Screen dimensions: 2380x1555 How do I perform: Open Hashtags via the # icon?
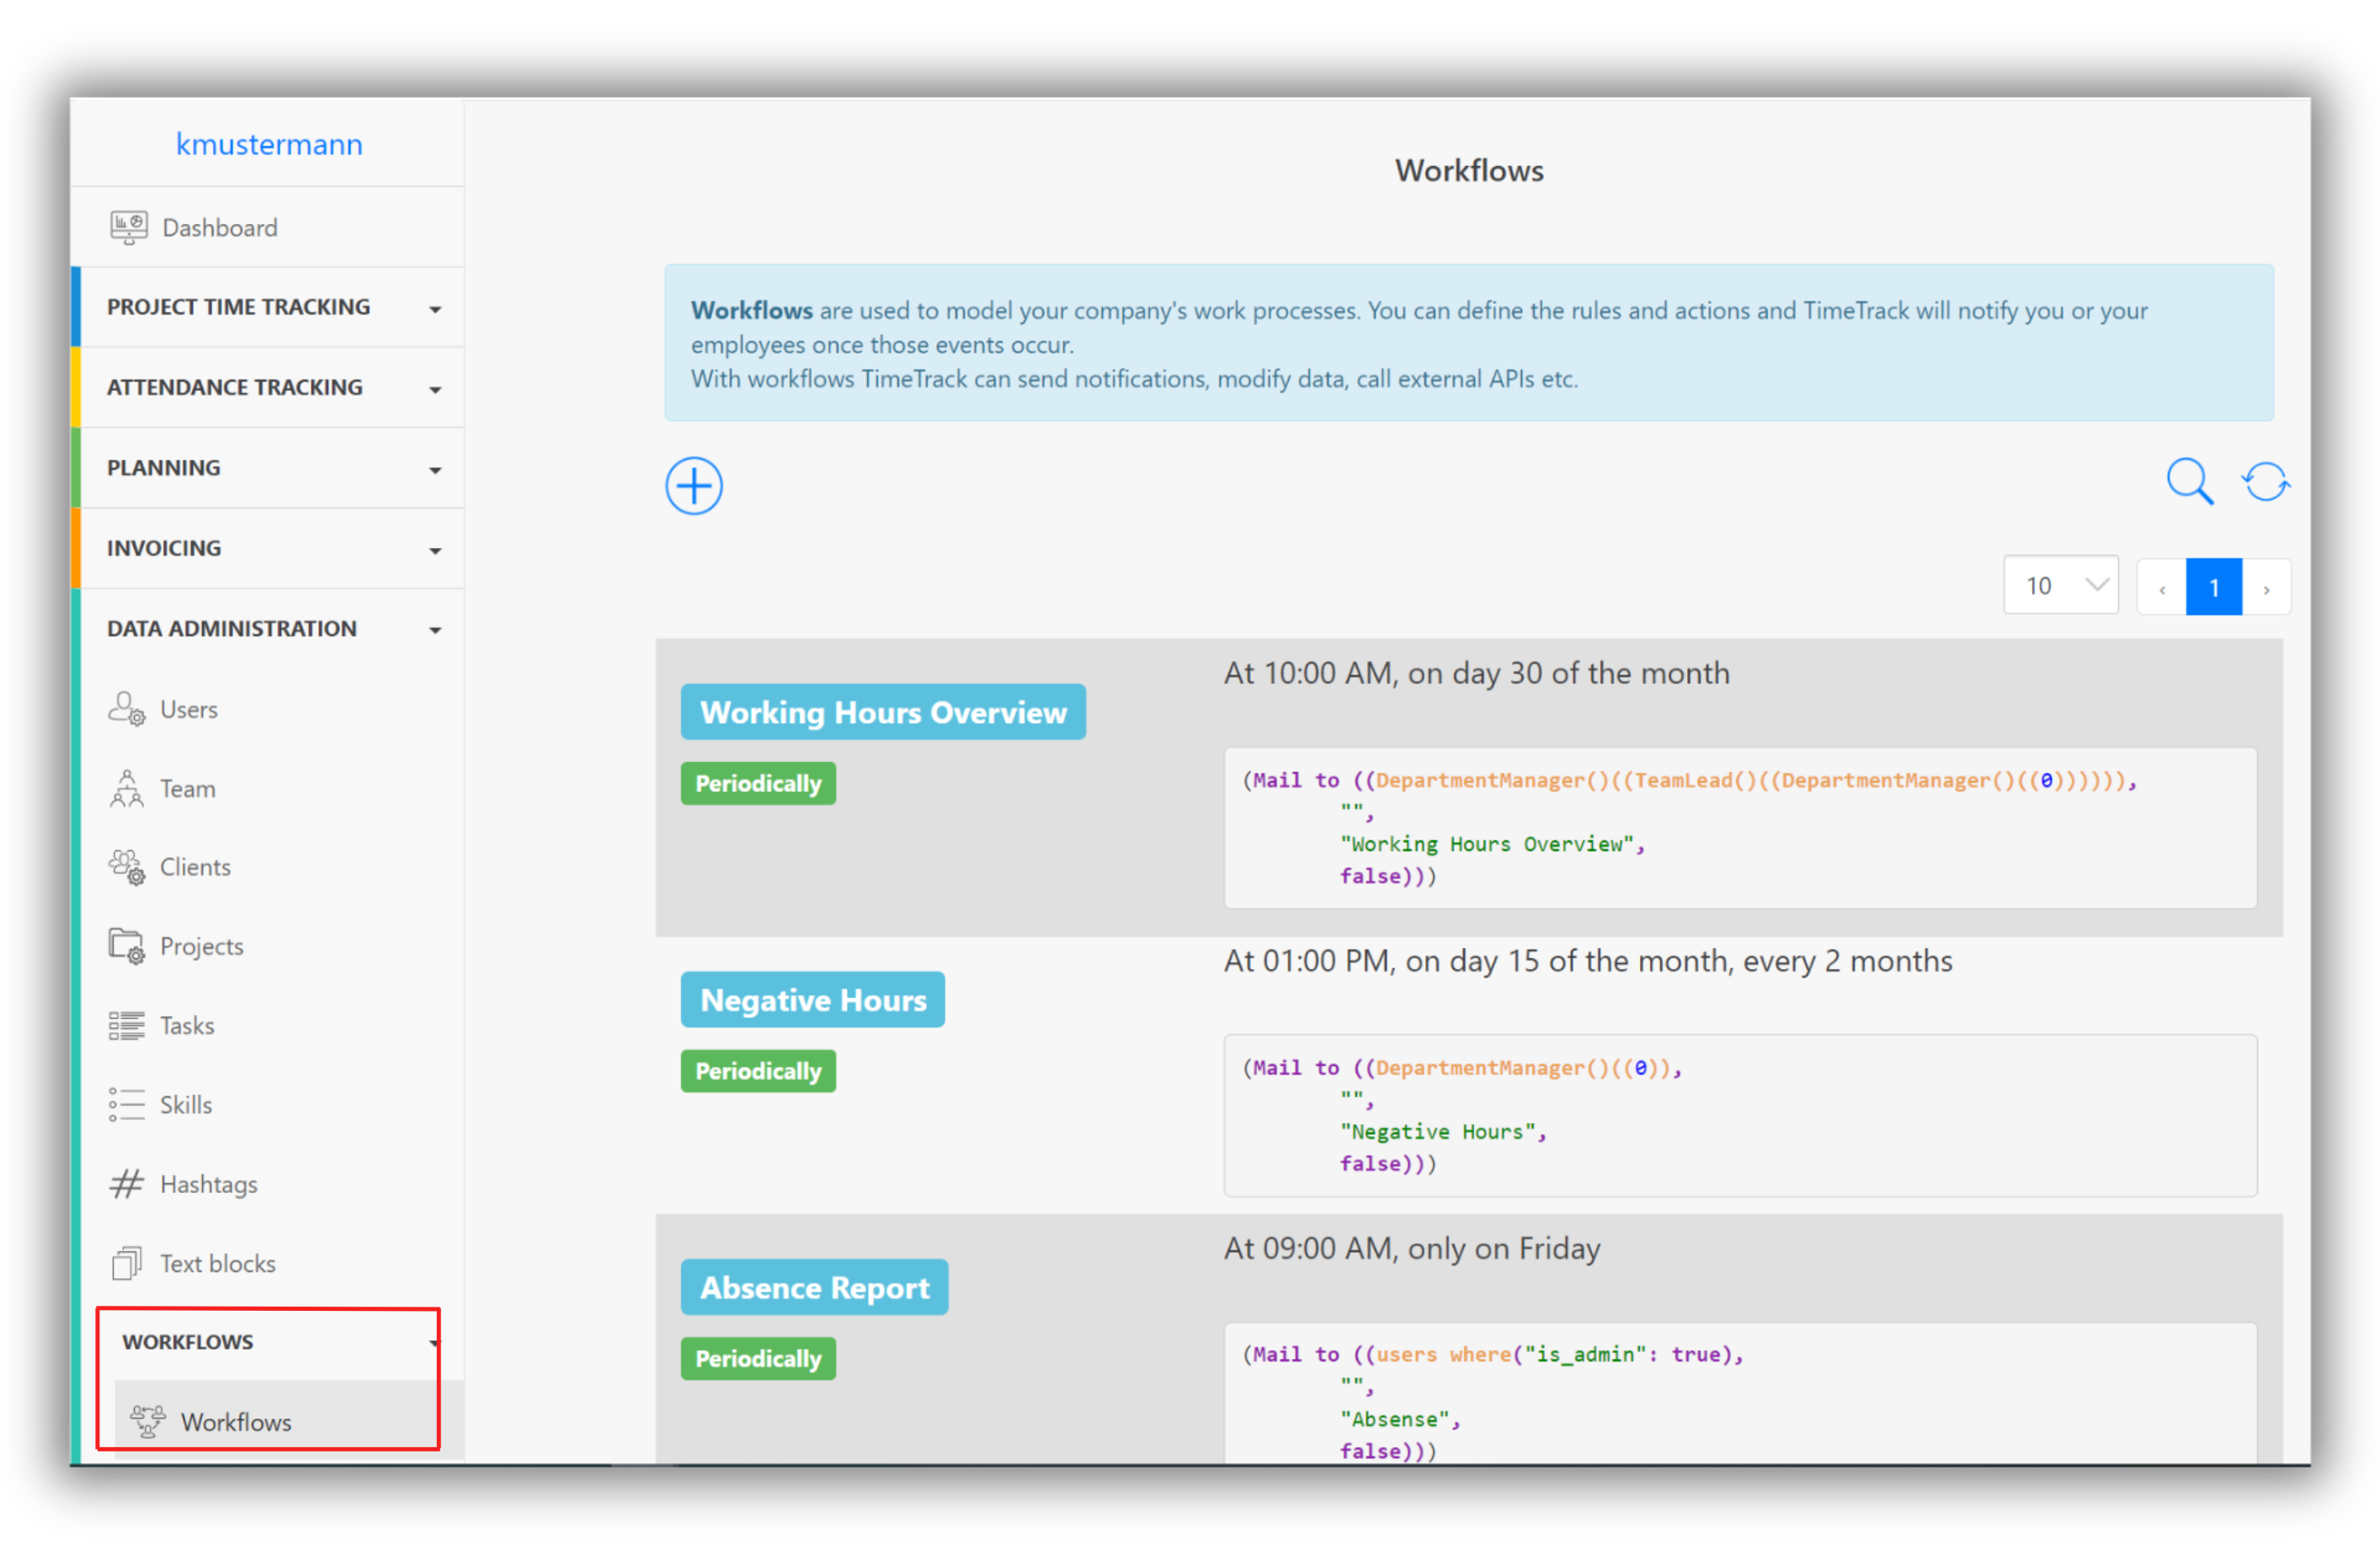coord(127,1183)
